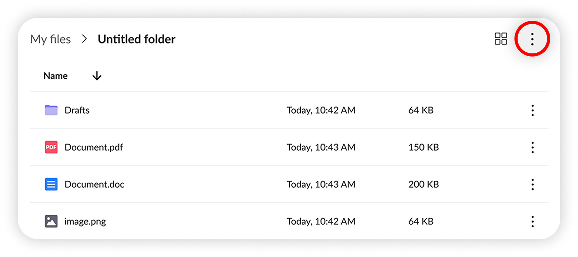Open the three-dot menu for Document.doc

click(532, 184)
